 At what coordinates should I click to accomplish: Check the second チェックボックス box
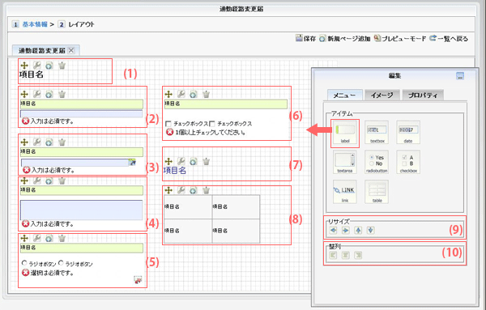point(212,124)
